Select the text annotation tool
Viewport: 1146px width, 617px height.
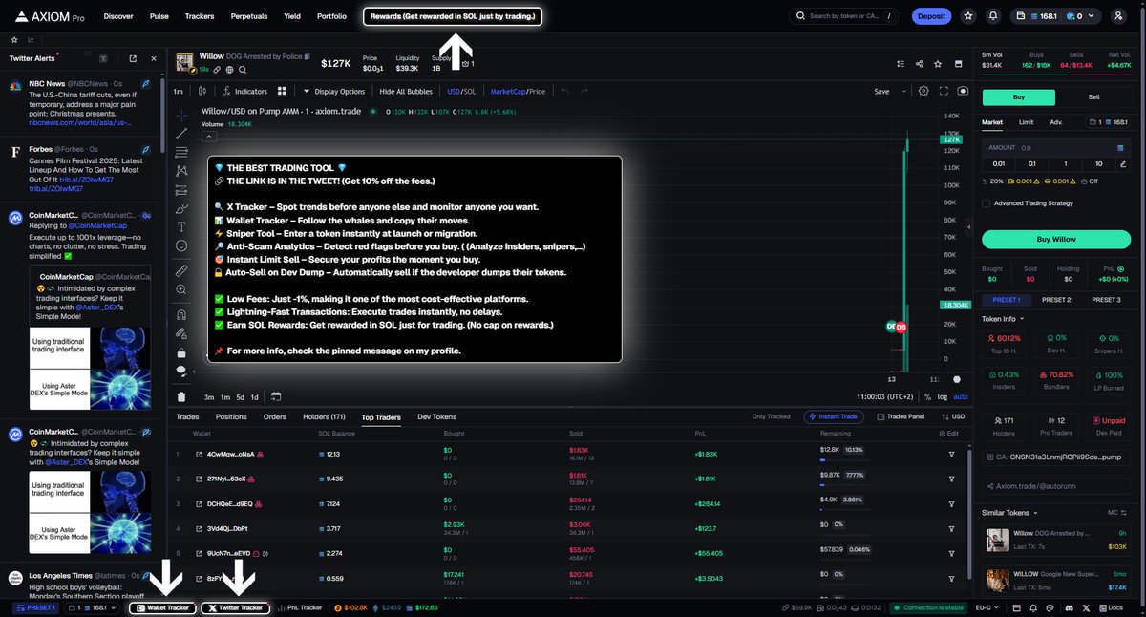[181, 226]
